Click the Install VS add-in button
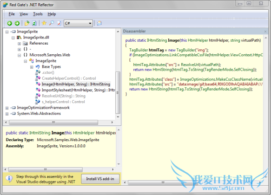 click(100, 179)
